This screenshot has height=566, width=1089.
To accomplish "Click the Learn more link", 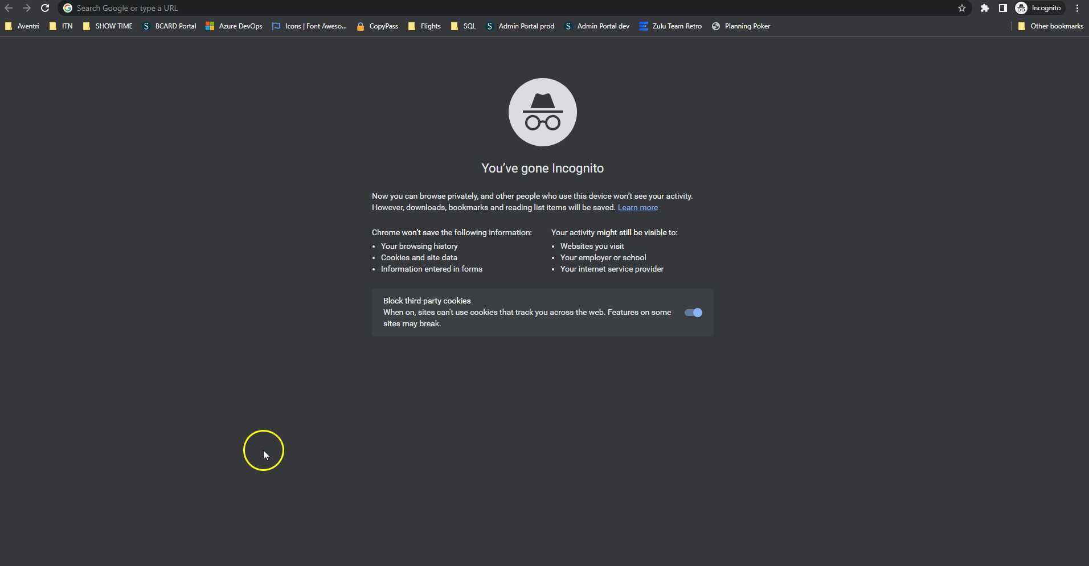I will (637, 207).
